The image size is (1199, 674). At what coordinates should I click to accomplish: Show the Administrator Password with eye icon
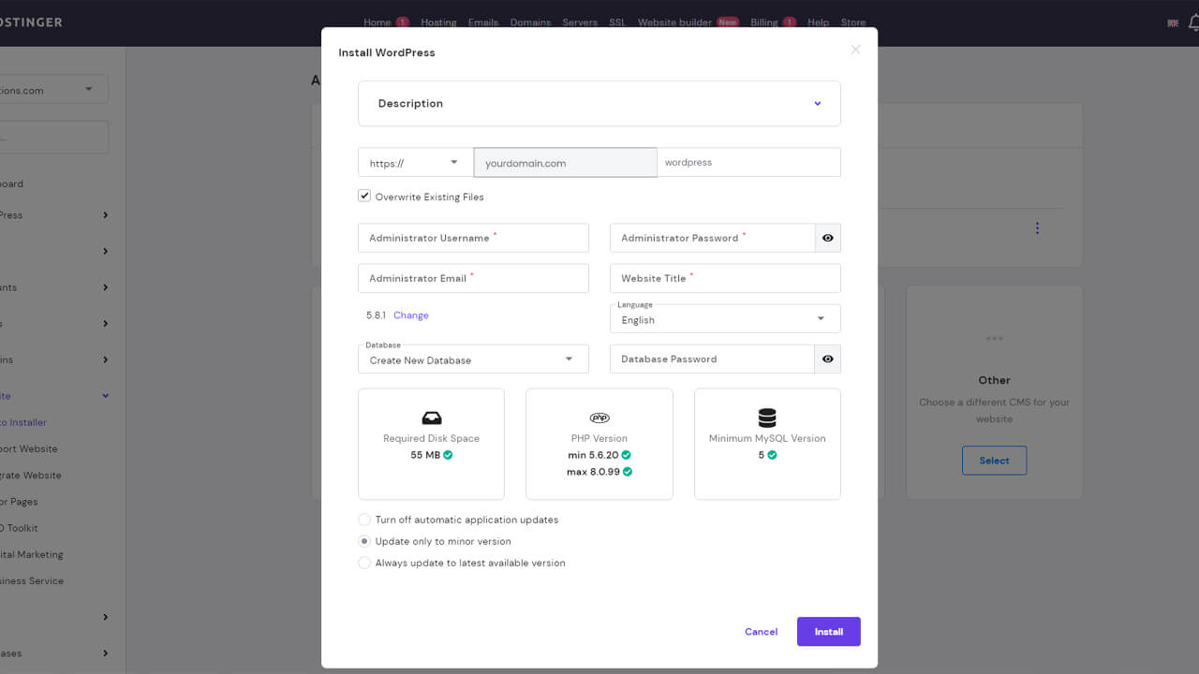coord(828,238)
